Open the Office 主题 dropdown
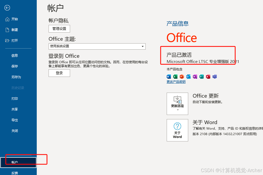 97,46
